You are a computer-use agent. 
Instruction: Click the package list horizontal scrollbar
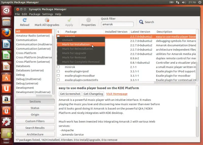106,83
